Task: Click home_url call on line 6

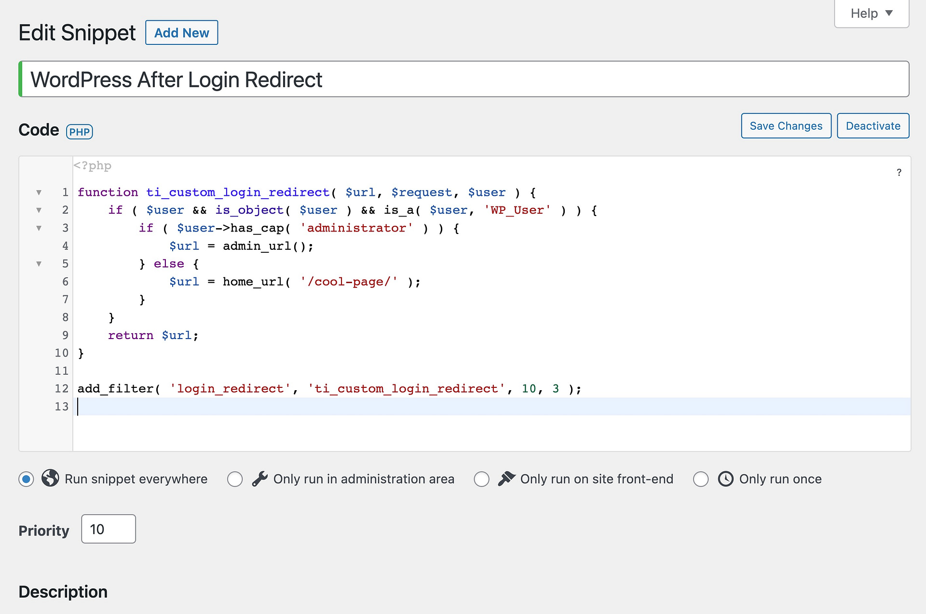Action: pos(253,282)
